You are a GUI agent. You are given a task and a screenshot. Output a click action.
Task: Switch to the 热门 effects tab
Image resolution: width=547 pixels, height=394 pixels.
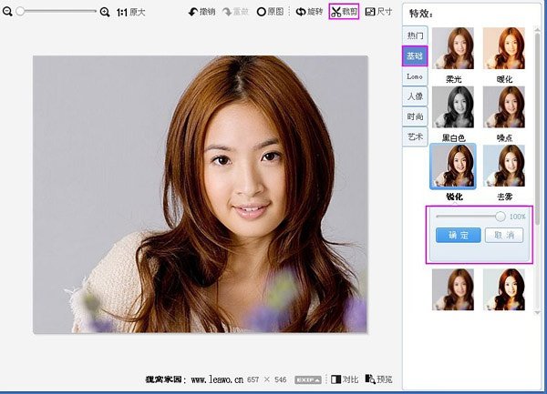pyautogui.click(x=415, y=35)
